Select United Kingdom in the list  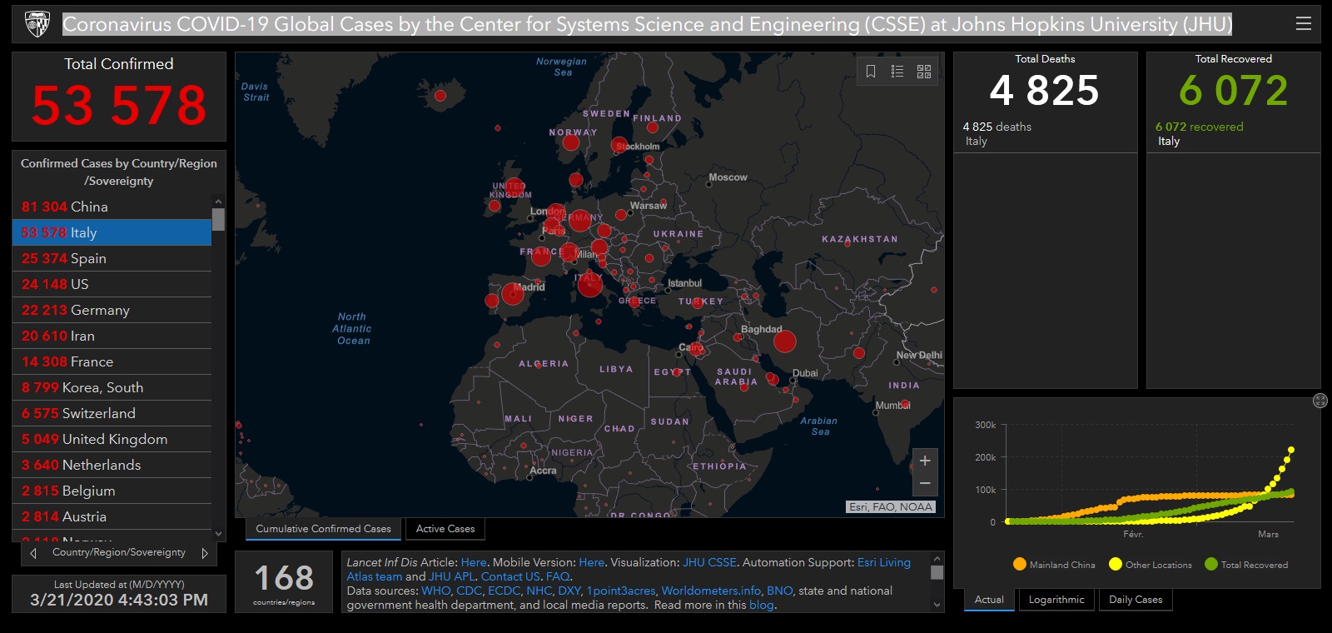pos(112,439)
